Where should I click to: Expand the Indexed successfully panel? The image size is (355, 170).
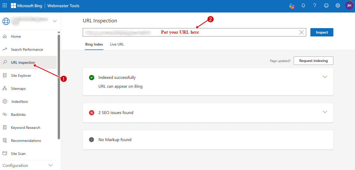tap(325, 77)
